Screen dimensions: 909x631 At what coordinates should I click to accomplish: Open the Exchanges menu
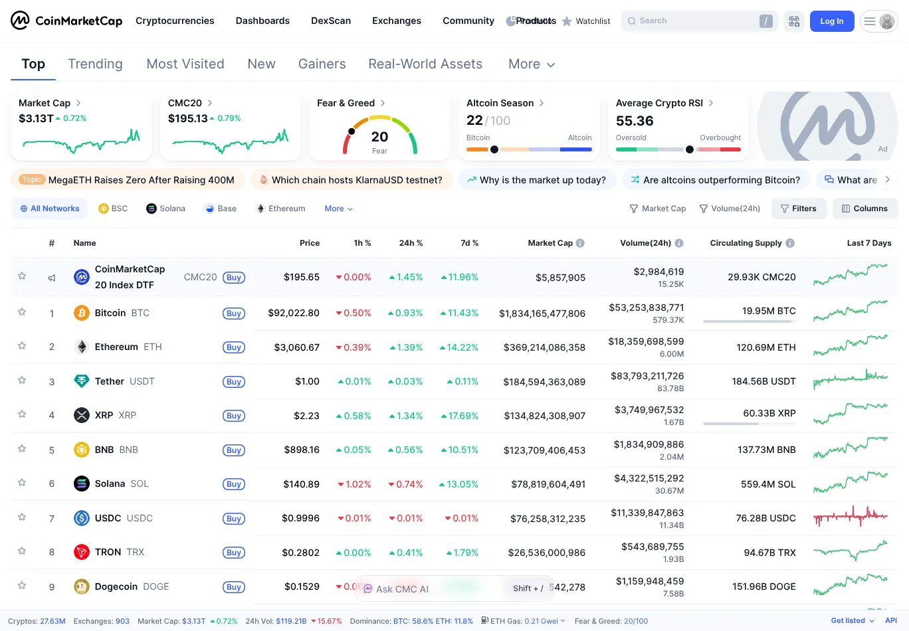click(396, 21)
